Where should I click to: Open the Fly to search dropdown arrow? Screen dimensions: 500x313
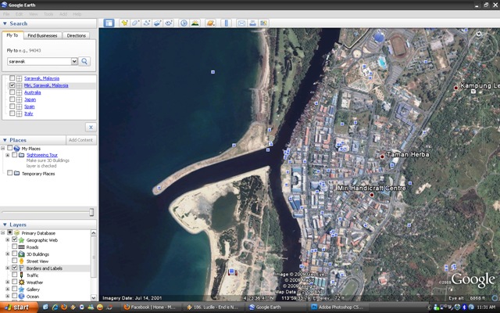tap(74, 61)
